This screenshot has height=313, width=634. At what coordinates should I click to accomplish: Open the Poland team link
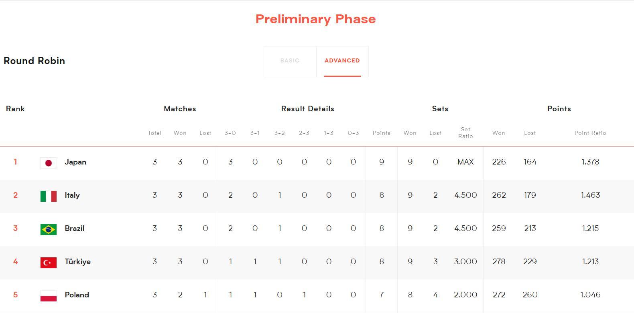77,295
